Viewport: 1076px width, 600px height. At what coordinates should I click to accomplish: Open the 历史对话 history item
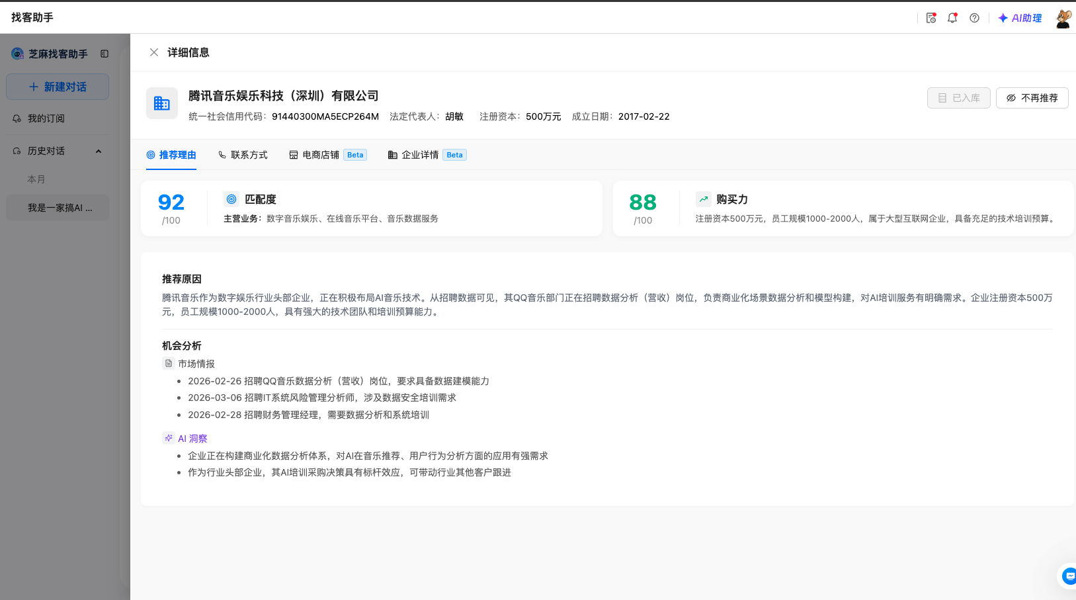[46, 151]
